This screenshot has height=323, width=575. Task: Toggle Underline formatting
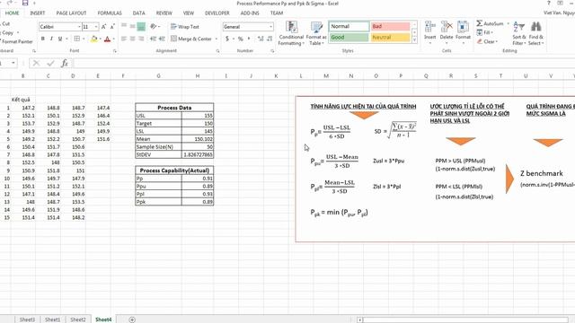pos(60,39)
